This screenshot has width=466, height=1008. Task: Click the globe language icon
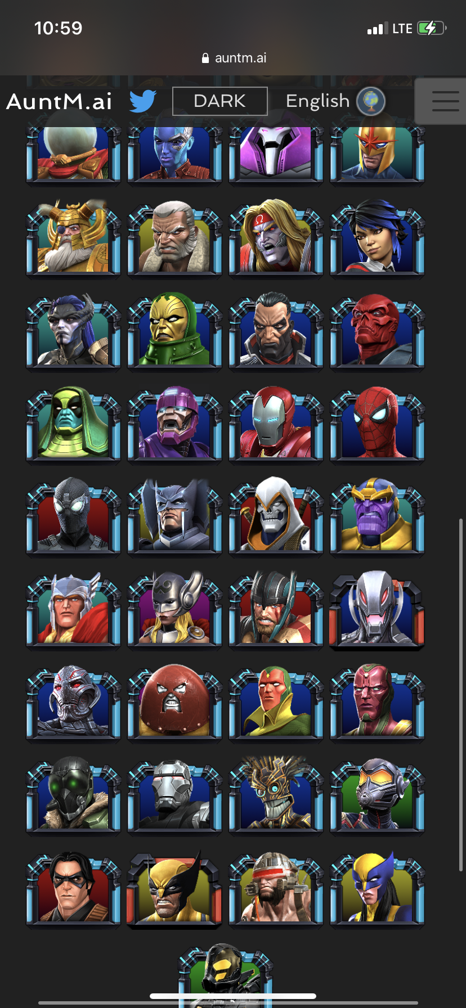pos(371,101)
